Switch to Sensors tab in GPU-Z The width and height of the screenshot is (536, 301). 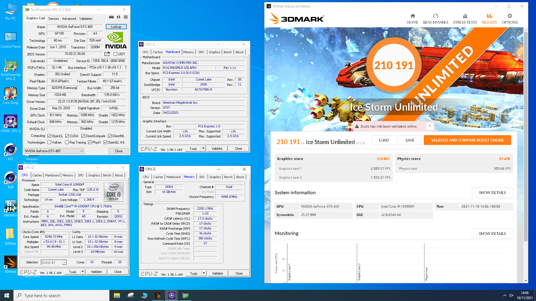54,18
